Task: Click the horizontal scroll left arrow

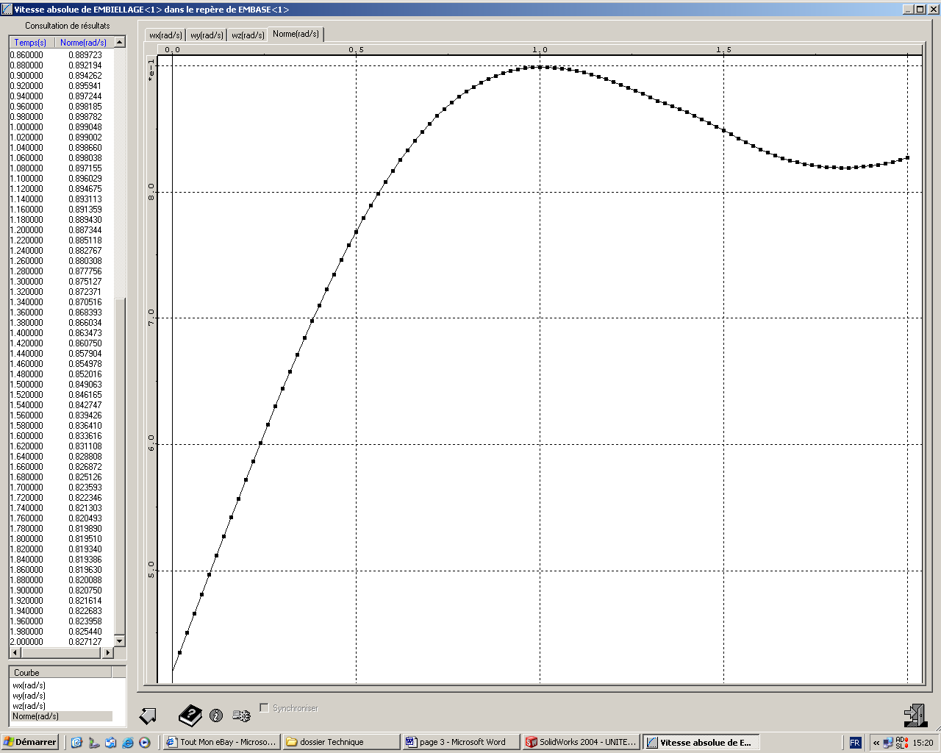Action: point(15,652)
